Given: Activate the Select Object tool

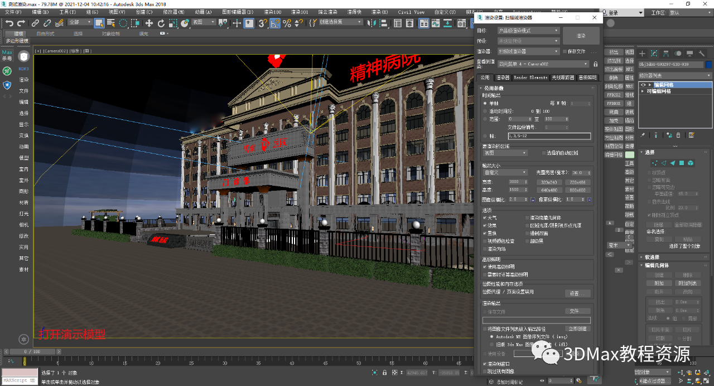Looking at the screenshot, I should click(99, 23).
